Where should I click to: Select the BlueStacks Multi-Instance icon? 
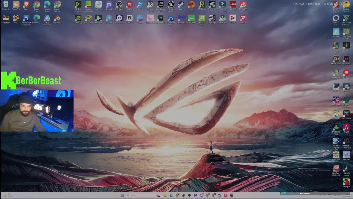pos(88,6)
